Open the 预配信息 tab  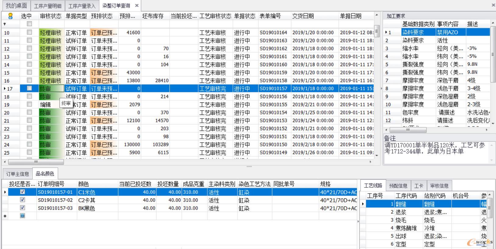click(x=398, y=186)
